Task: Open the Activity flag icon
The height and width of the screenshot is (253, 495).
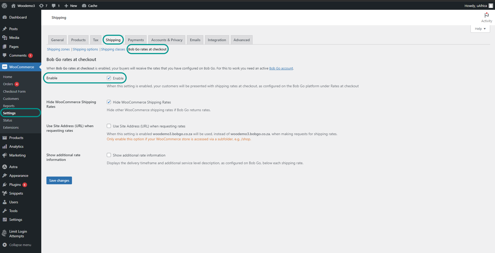Action: coord(486,15)
